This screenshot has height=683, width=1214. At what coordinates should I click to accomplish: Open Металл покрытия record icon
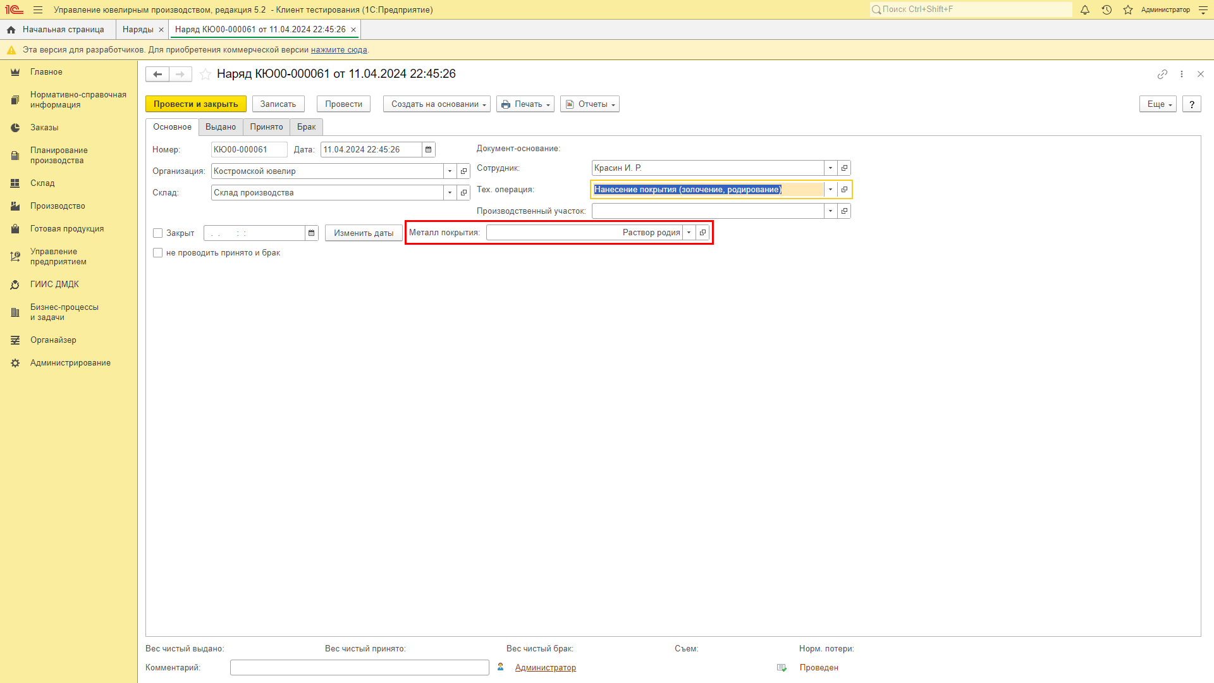pos(702,233)
